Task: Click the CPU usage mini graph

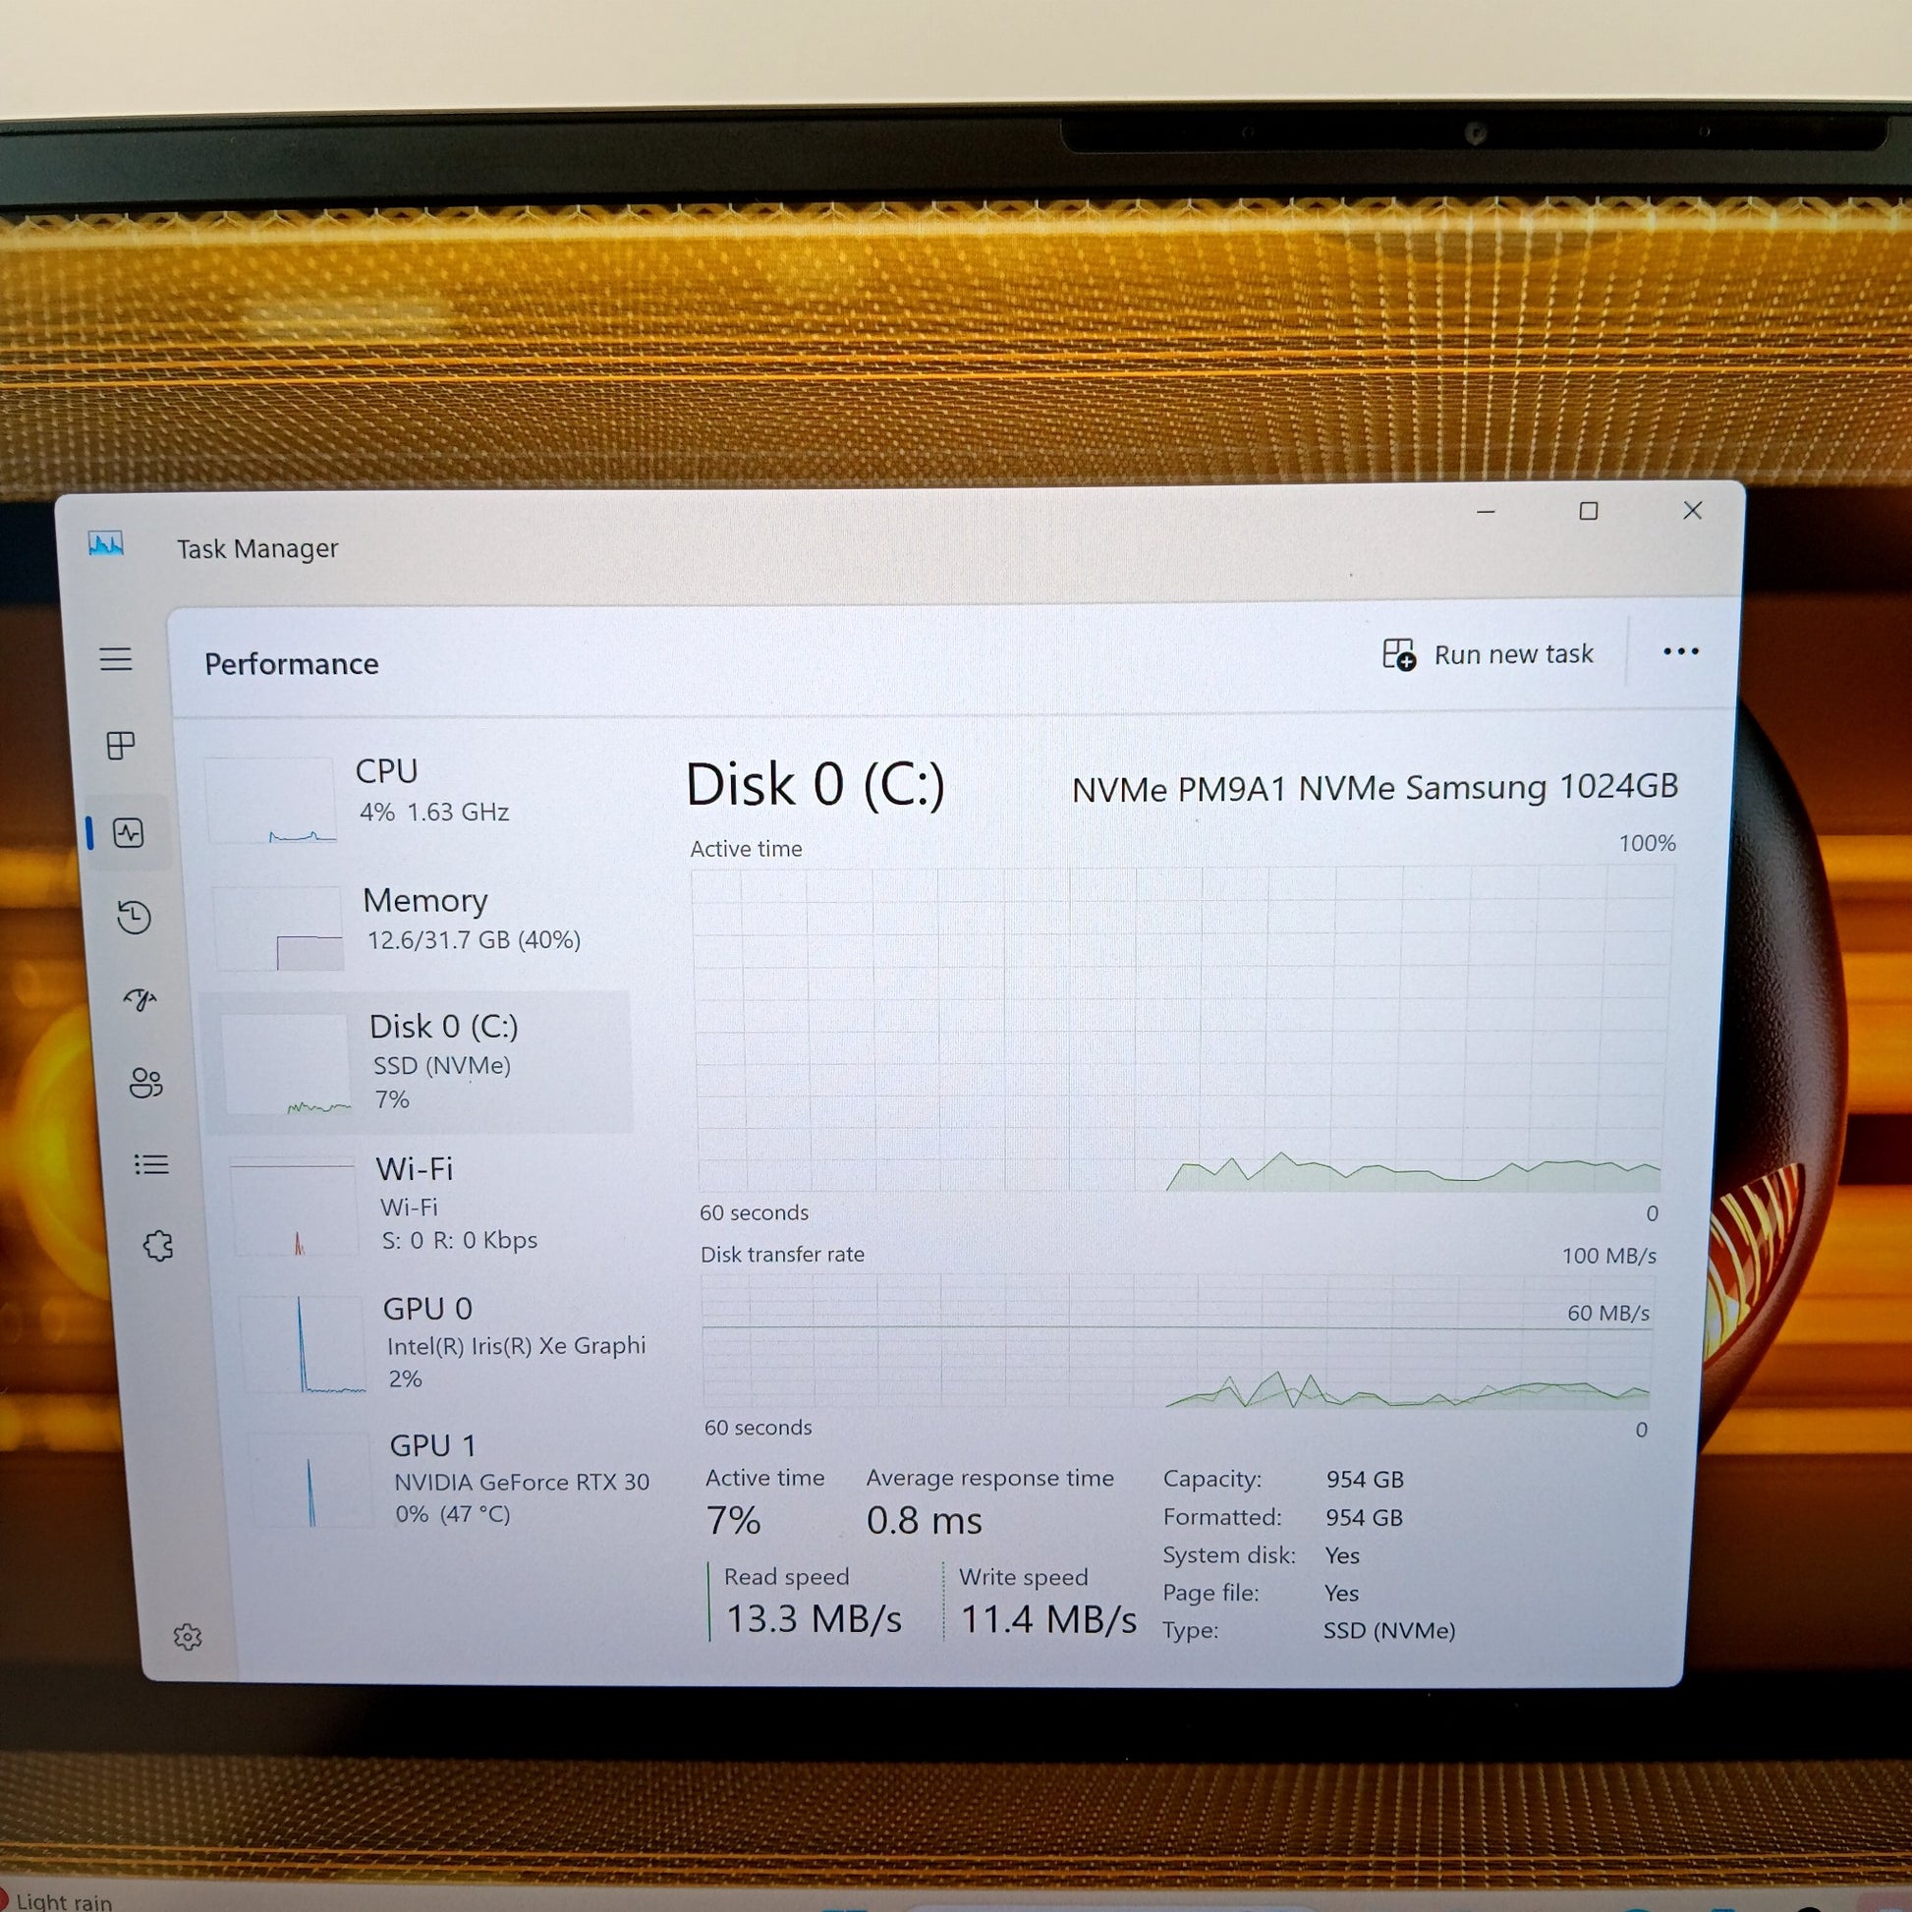Action: [x=269, y=800]
